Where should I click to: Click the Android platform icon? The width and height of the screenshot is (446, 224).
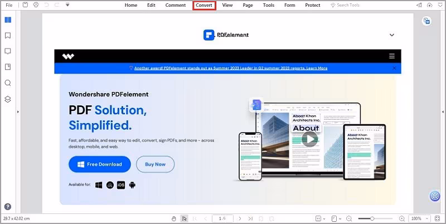pyautogui.click(x=132, y=185)
